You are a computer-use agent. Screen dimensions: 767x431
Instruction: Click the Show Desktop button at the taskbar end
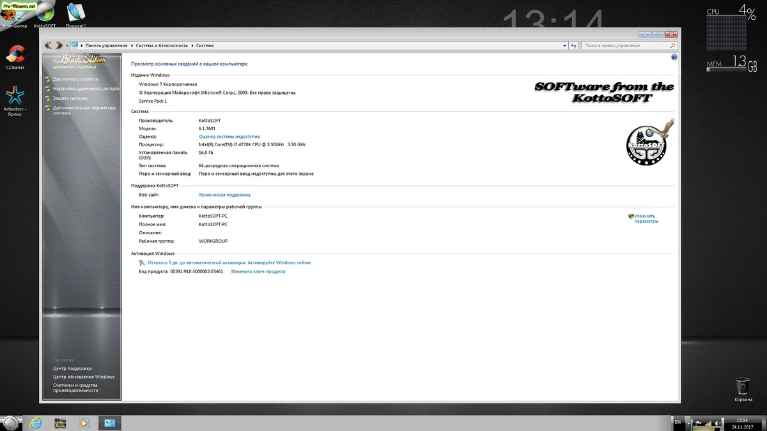coord(763,423)
